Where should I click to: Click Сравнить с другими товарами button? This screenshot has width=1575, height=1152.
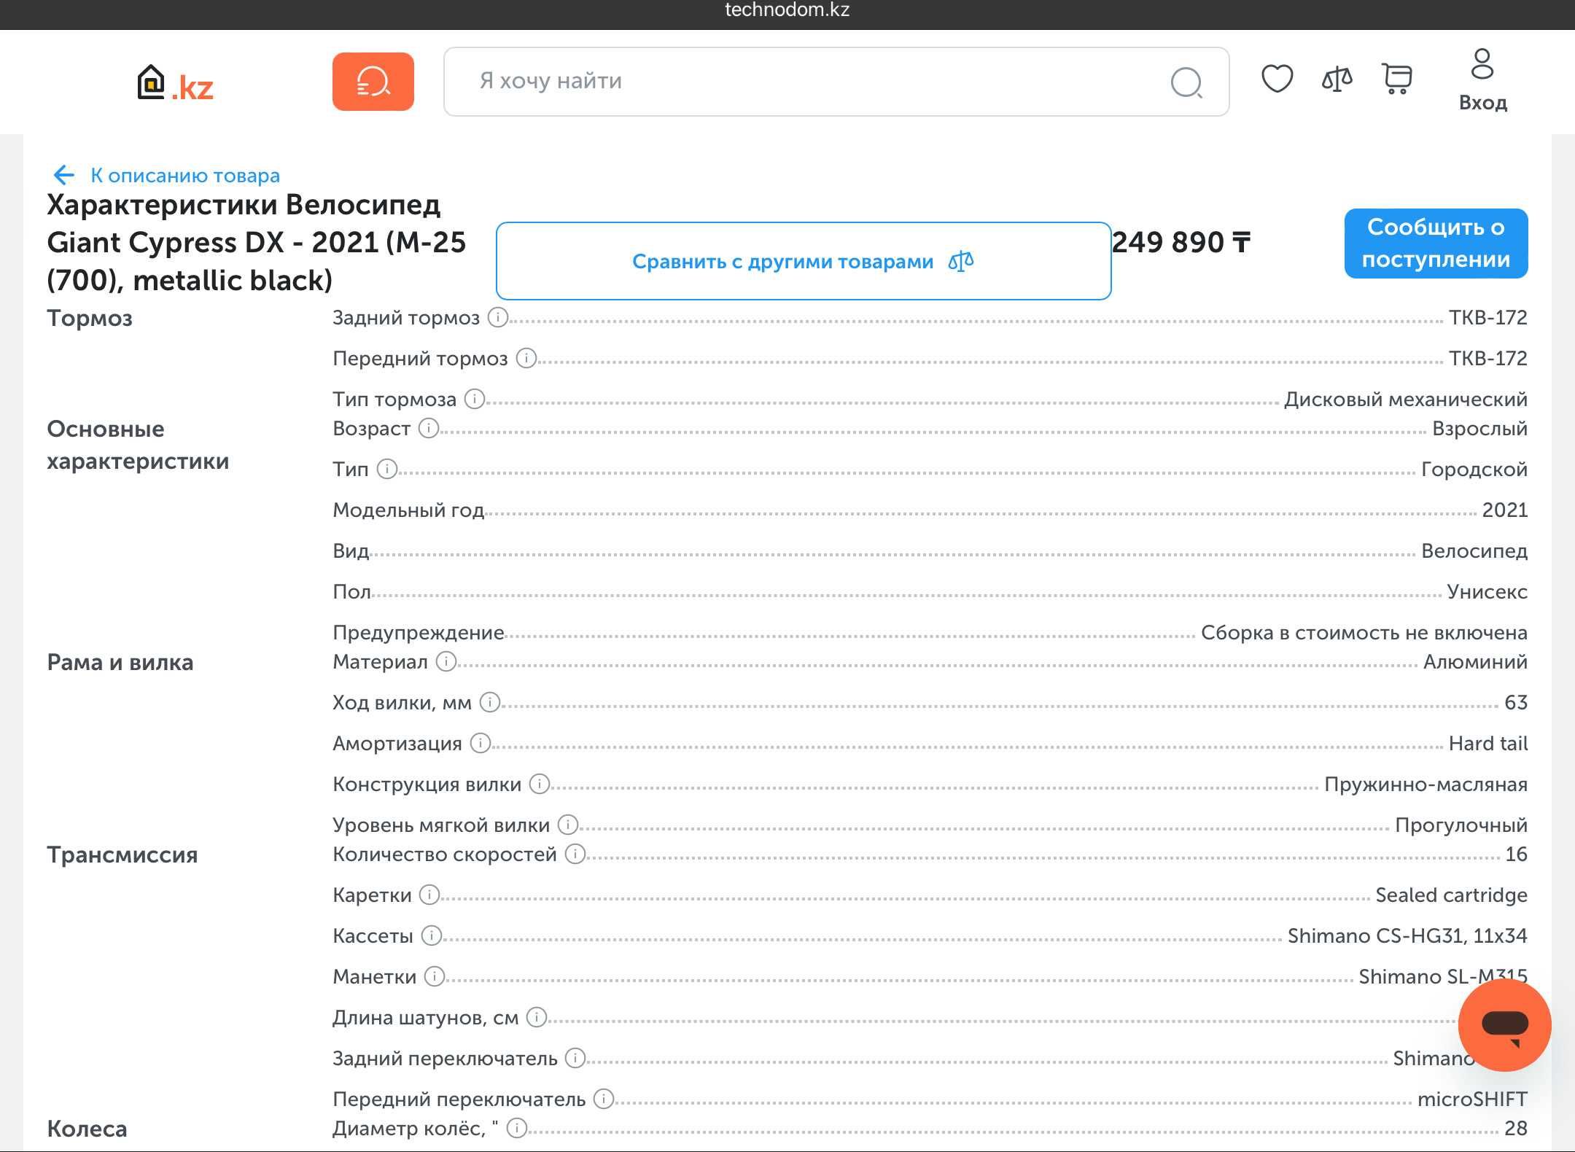(804, 261)
